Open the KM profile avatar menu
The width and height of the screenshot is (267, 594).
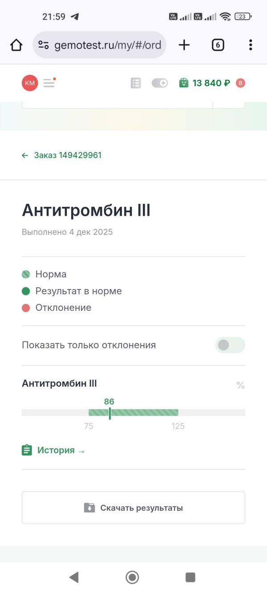coord(29,83)
